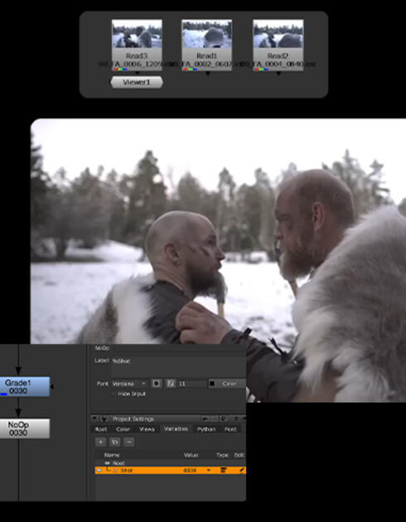The width and height of the screenshot is (406, 522).
Task: Switch to the Views tab
Action: click(x=147, y=429)
